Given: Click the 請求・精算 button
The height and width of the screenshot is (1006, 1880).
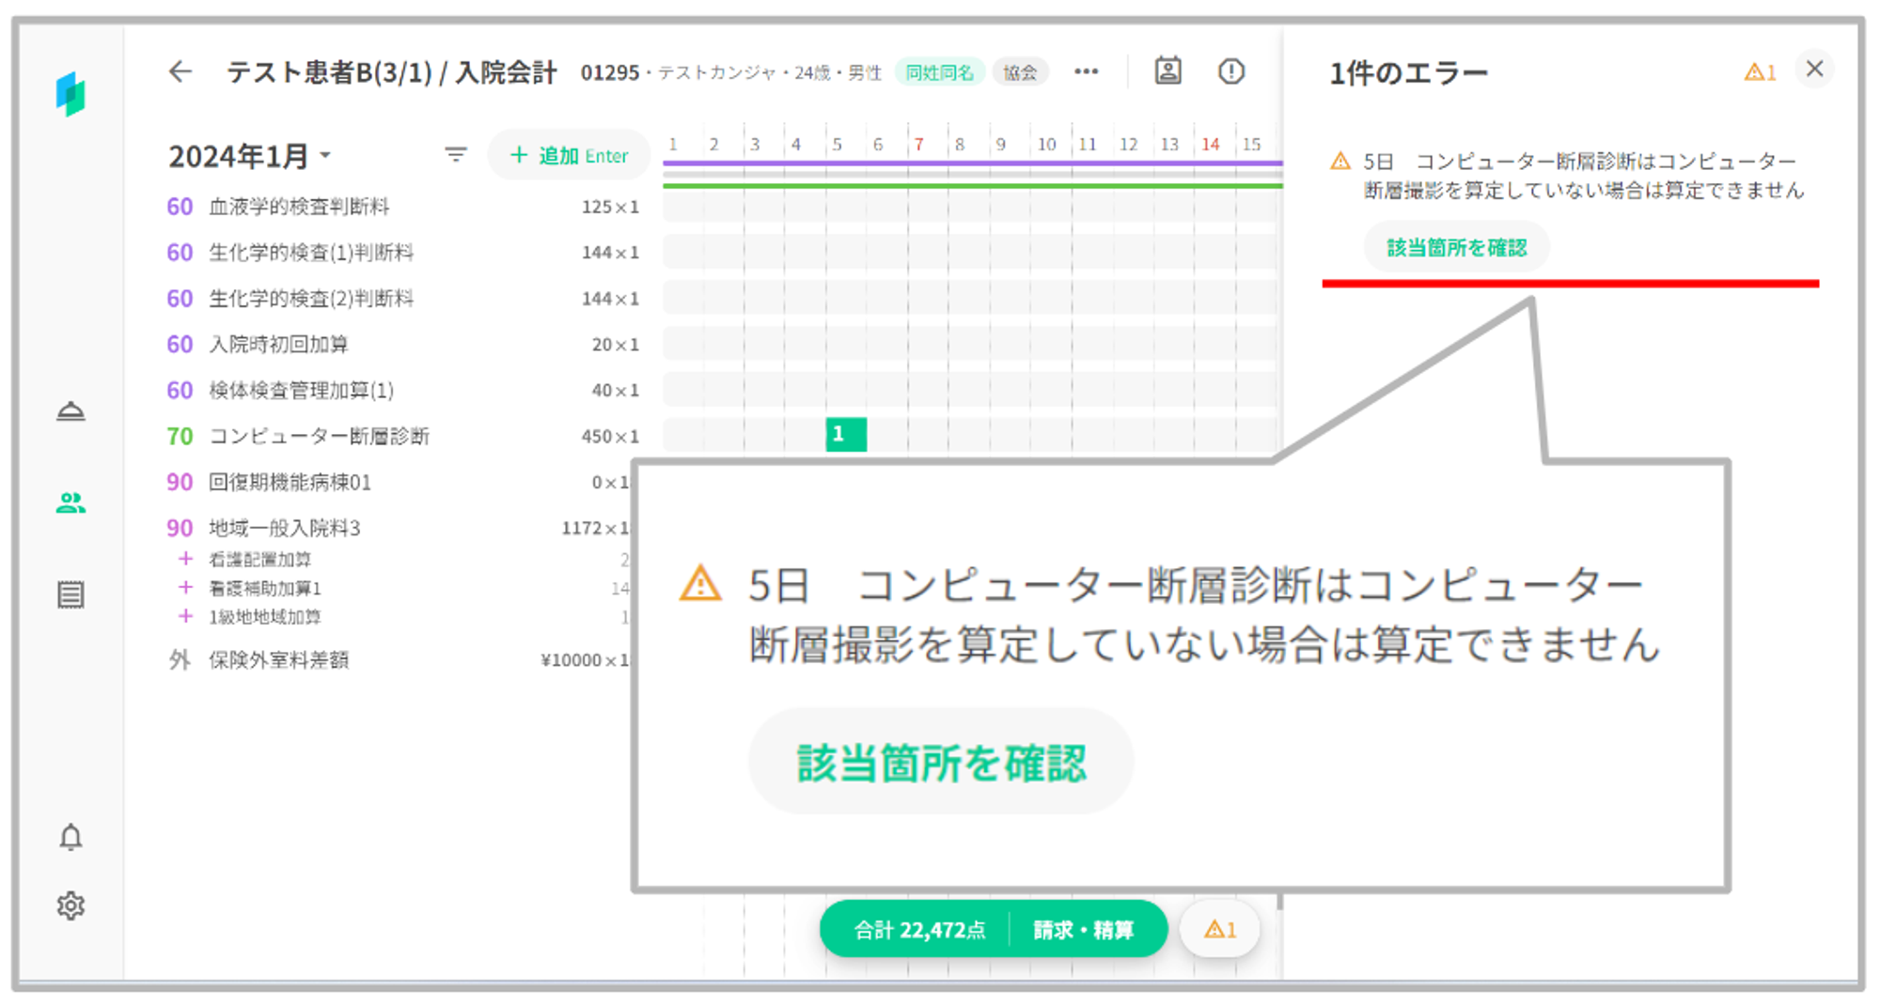Looking at the screenshot, I should tap(1083, 930).
